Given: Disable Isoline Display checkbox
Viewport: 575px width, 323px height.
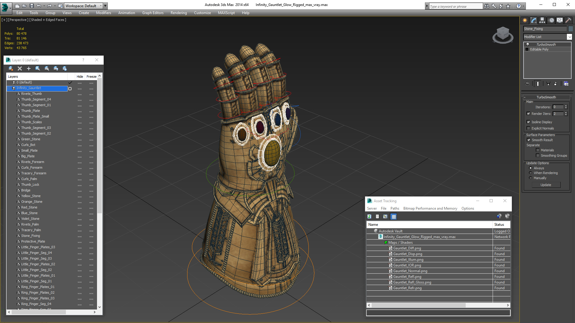Looking at the screenshot, I should point(528,122).
